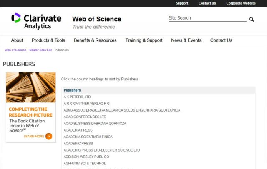267x169 pixels.
Task: Select row ACADEMIC PRESS LTD-ELSEVIER SCIENCE LTD
Action: pyautogui.click(x=159, y=150)
